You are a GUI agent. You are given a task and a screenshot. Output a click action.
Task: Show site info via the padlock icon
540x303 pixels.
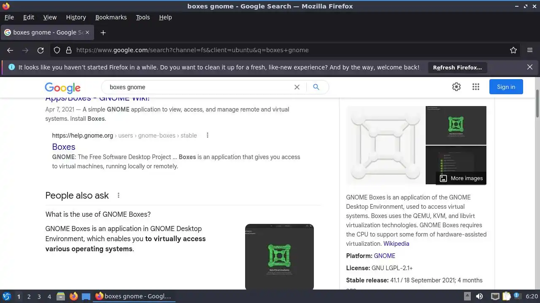coord(69,50)
